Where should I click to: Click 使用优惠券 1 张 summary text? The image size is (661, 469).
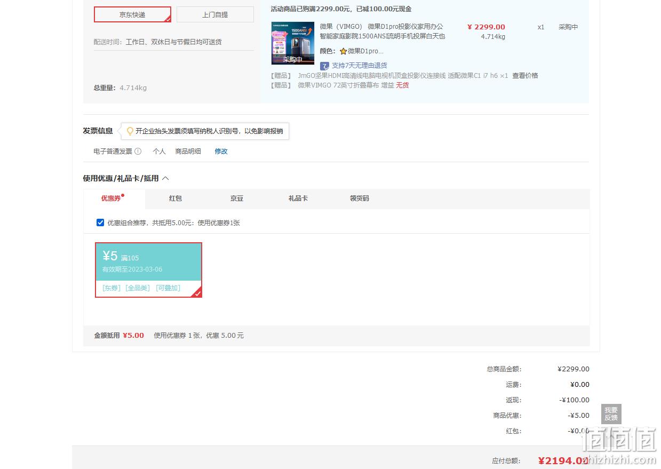(x=199, y=336)
